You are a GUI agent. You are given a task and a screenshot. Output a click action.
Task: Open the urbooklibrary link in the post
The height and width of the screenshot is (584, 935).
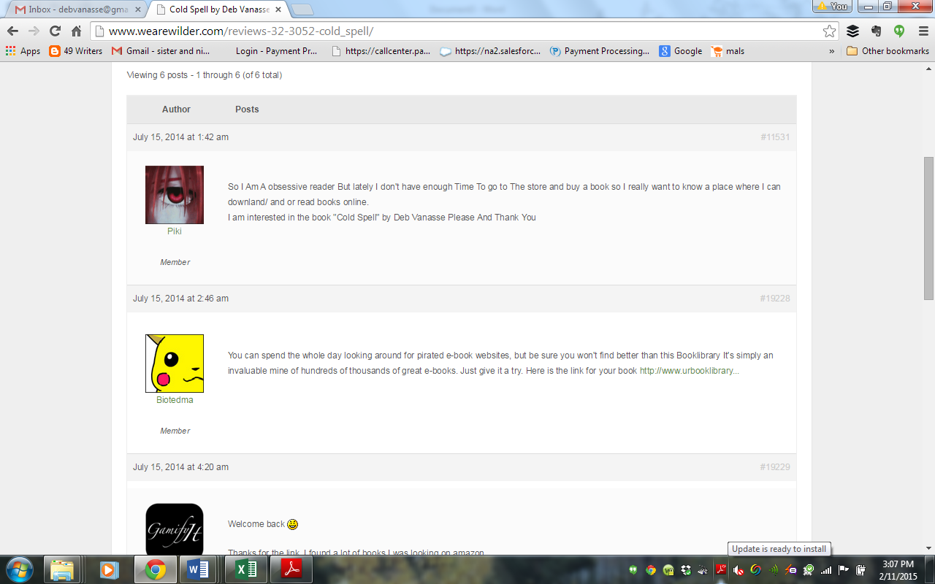[x=689, y=371]
